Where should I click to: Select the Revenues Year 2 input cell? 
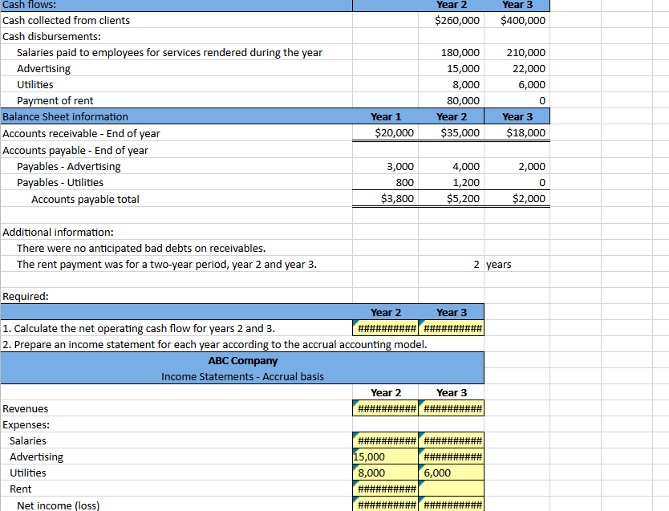384,408
